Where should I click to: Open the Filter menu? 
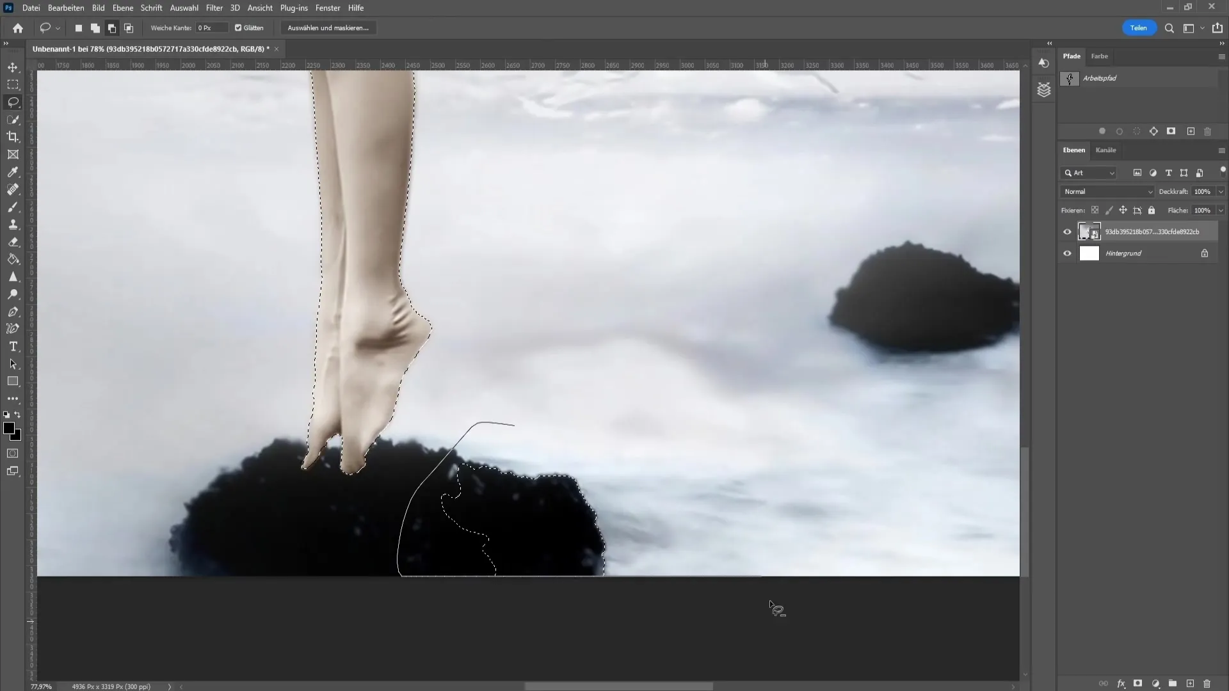214,8
